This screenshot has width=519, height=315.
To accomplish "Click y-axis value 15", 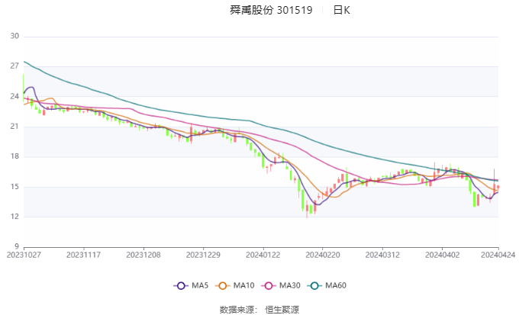I will [x=15, y=187].
